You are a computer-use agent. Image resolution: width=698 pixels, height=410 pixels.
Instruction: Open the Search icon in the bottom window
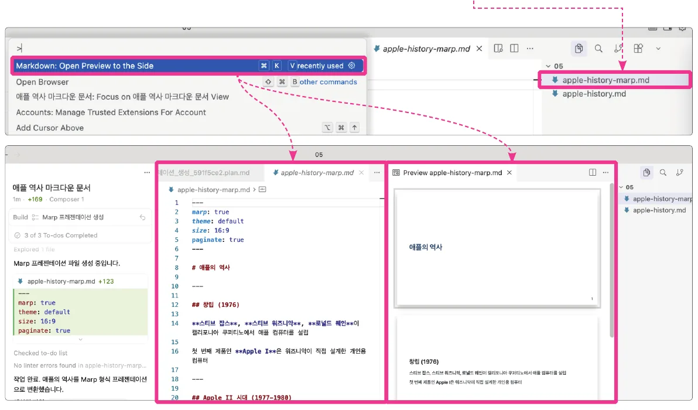point(663,172)
